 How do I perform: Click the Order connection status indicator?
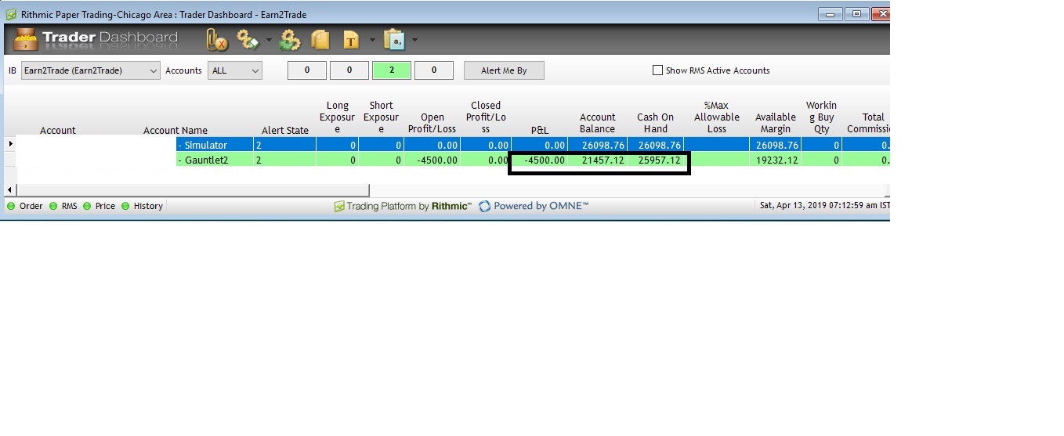pyautogui.click(x=25, y=206)
